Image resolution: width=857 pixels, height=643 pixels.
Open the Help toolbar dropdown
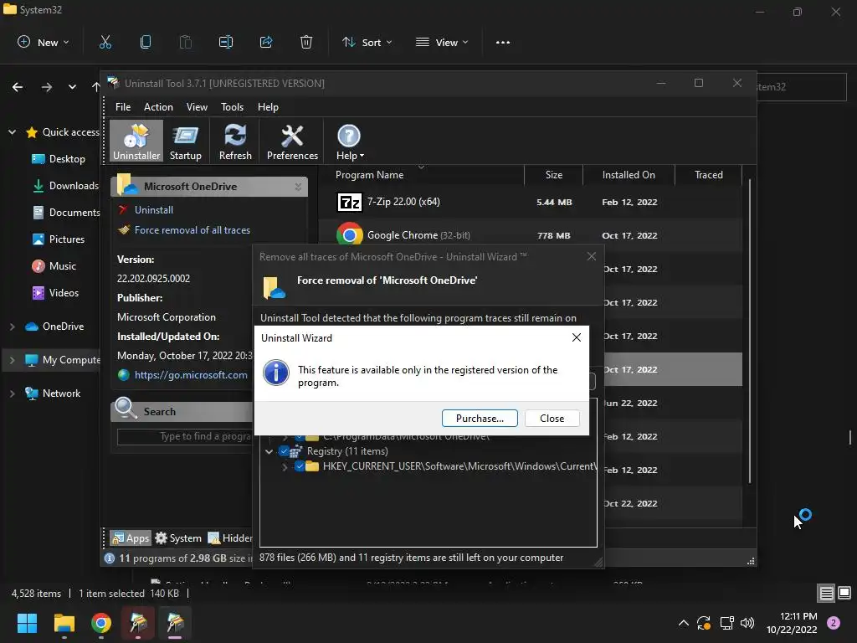[x=349, y=141]
